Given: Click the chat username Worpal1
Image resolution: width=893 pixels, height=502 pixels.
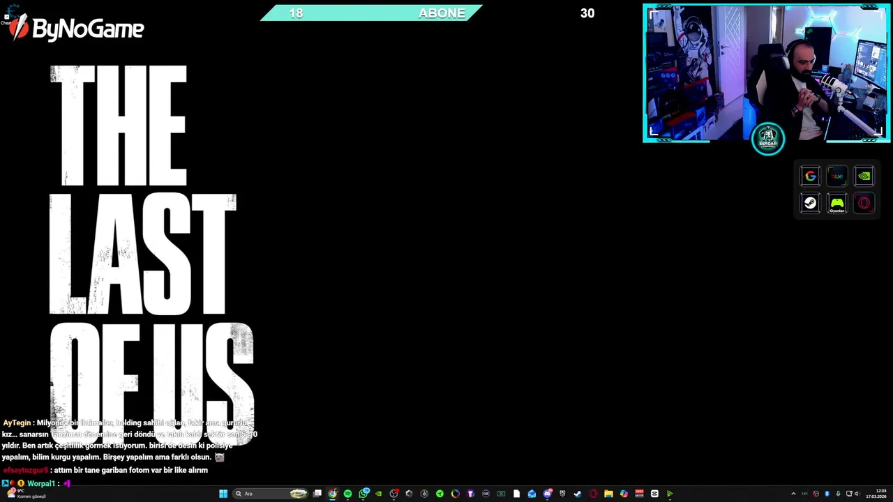Looking at the screenshot, I should point(41,483).
